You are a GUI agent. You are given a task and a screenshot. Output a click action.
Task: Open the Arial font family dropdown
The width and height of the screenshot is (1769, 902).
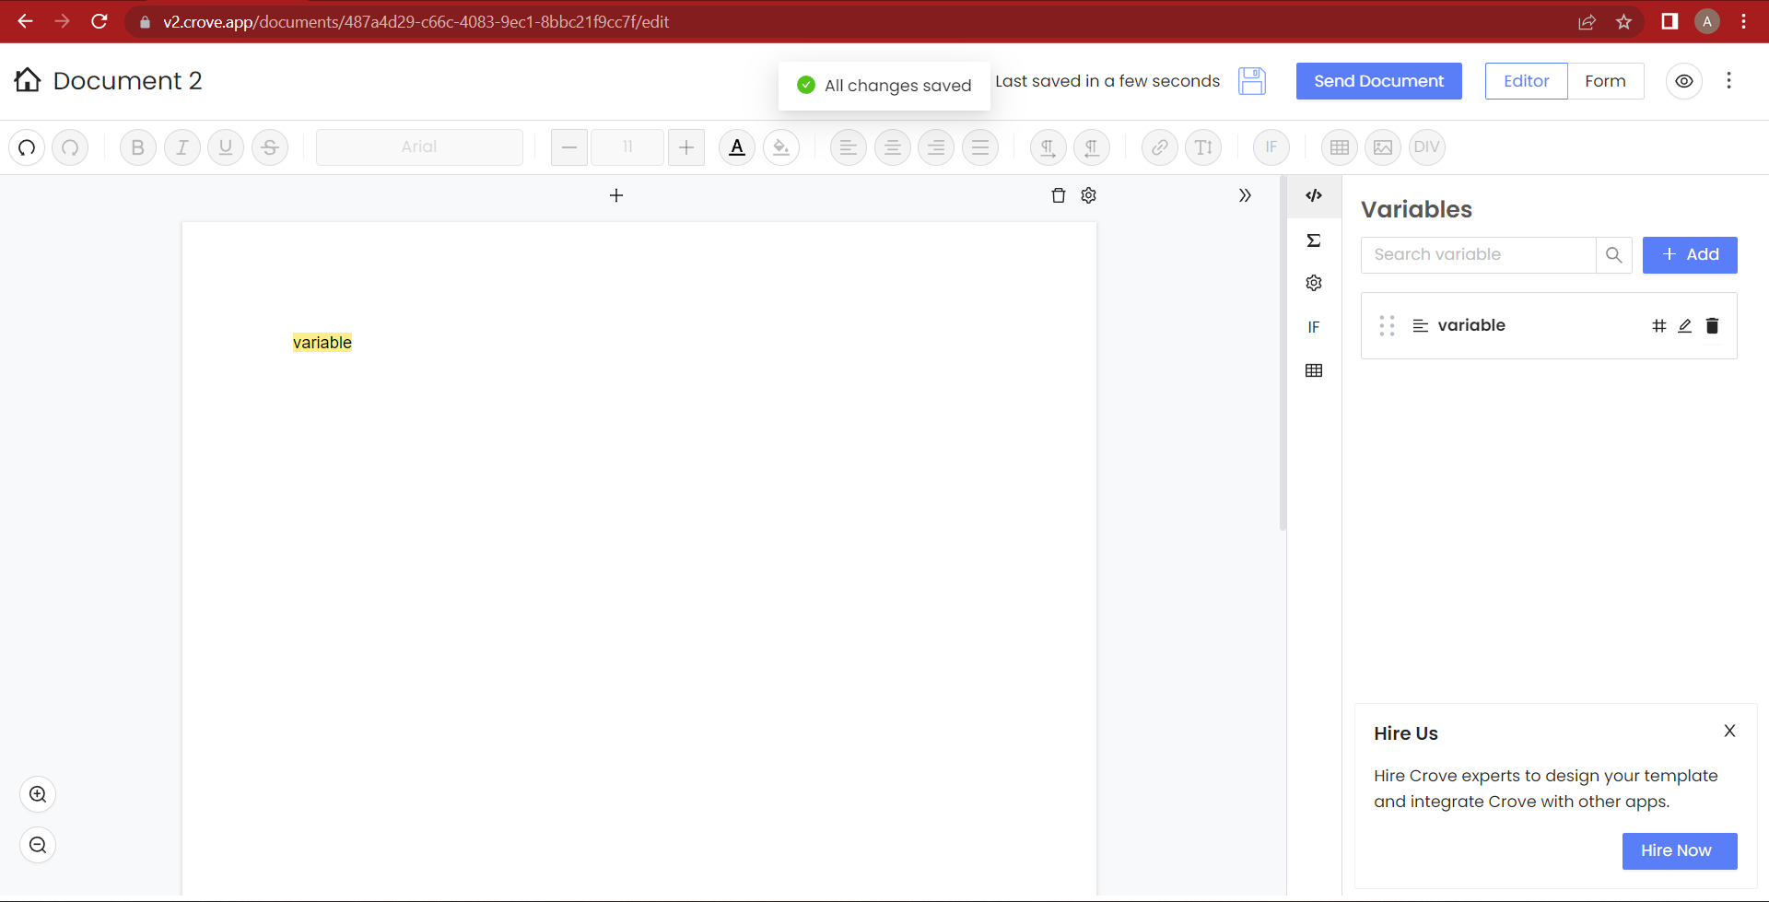(419, 147)
